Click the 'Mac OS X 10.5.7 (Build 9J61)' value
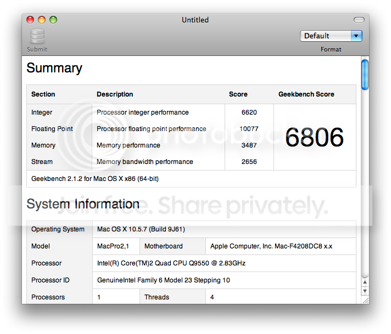Viewport: 391px width, 334px height. [141, 229]
